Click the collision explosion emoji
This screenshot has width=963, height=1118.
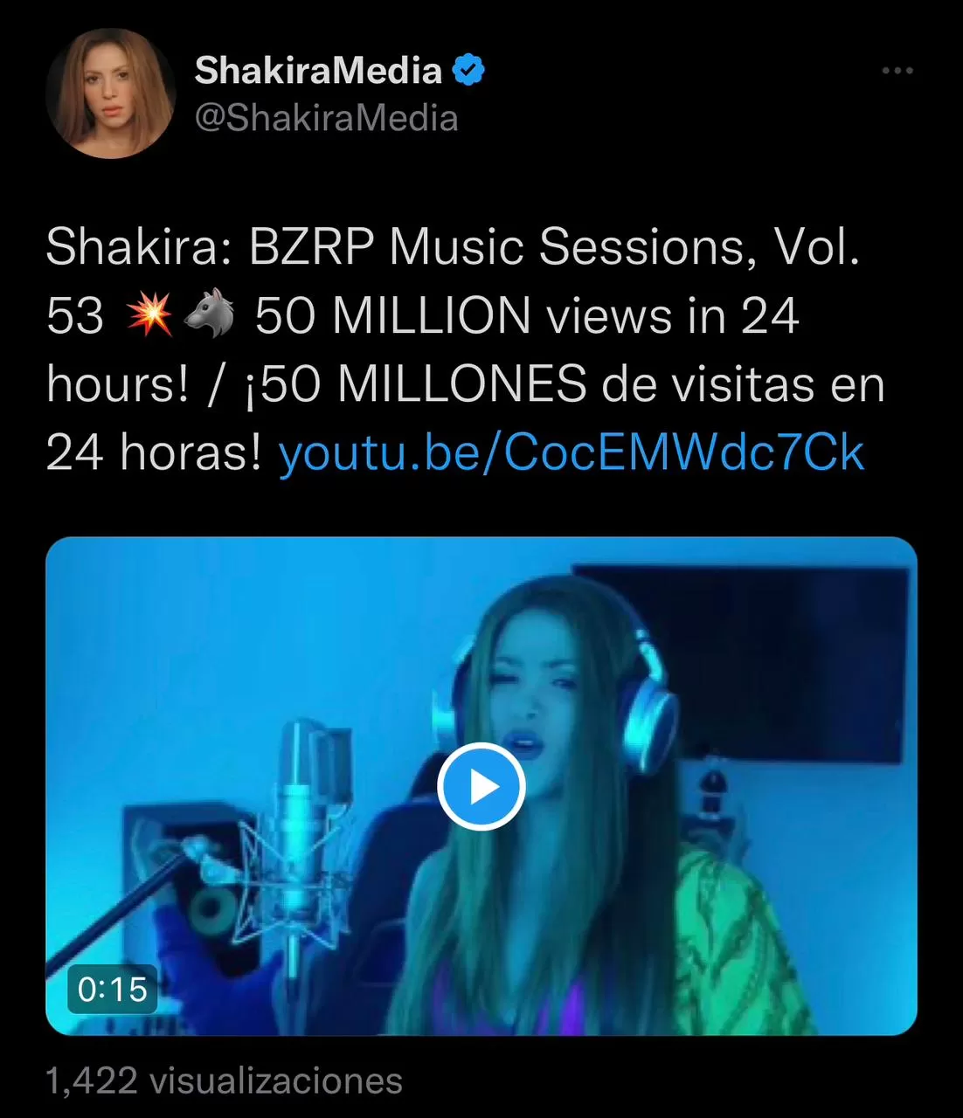(x=149, y=314)
